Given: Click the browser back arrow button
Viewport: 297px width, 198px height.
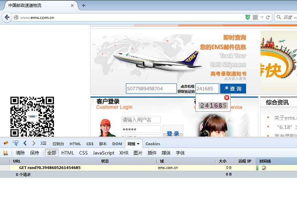Looking at the screenshot, I should tap(7, 18).
